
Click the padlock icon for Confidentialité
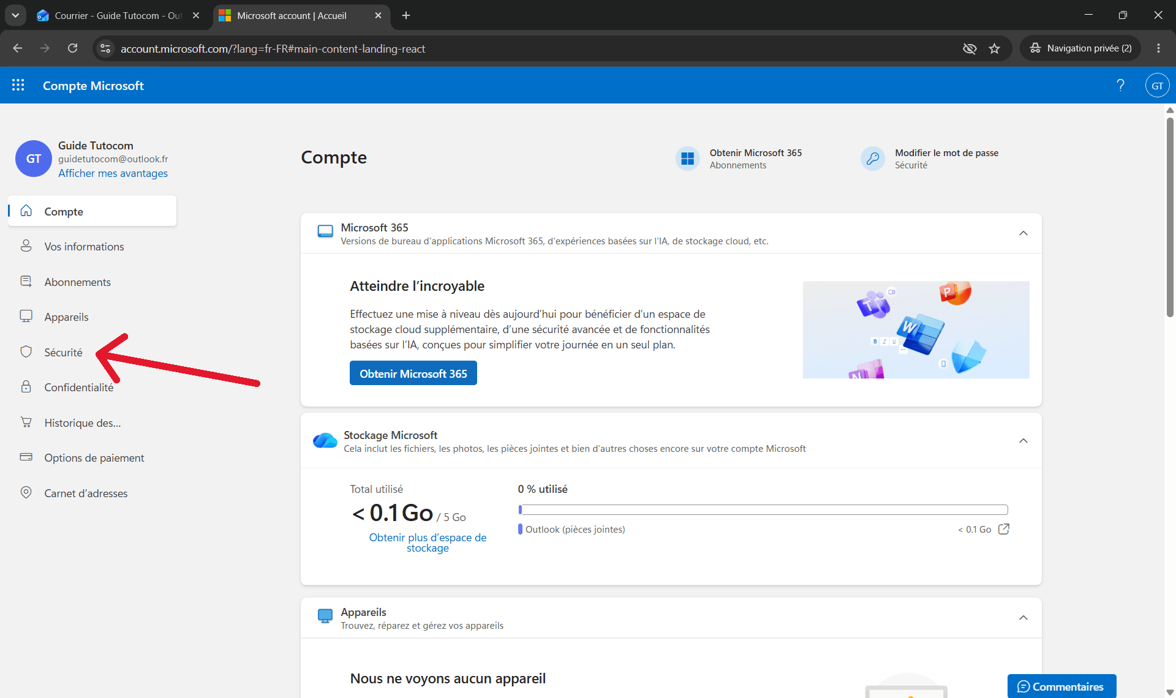point(26,386)
